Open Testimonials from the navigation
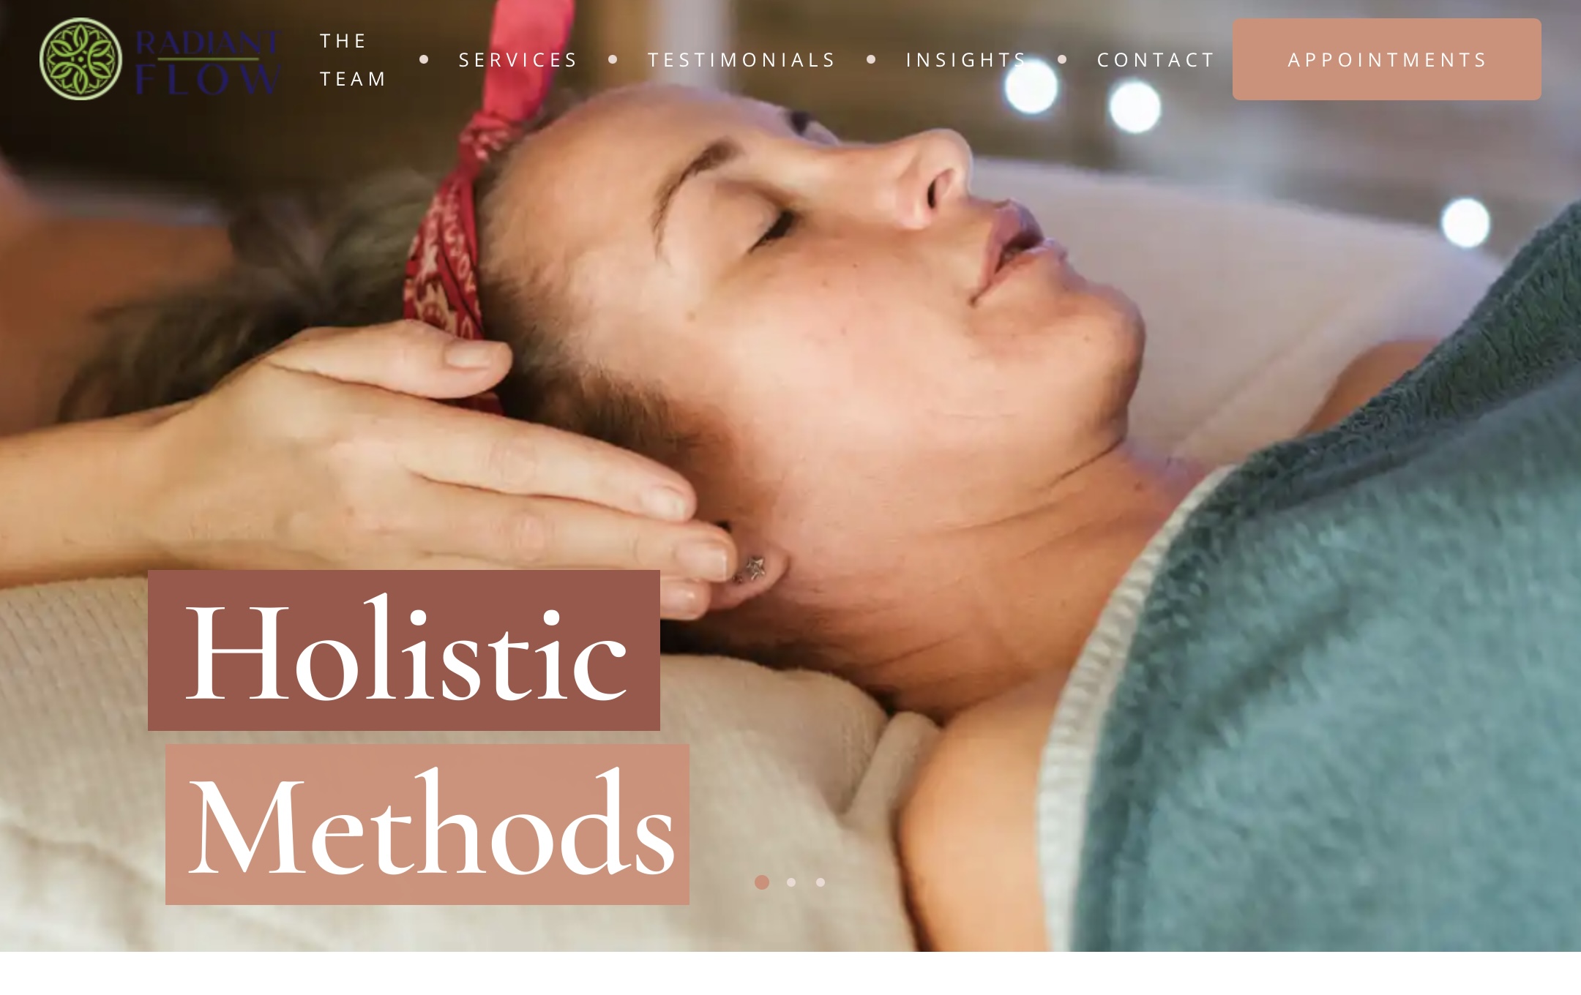Screen dimensions: 1581x995 (x=741, y=59)
